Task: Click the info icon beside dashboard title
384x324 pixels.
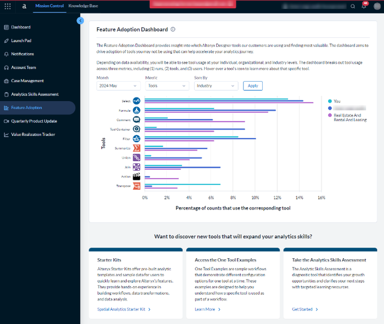Action: tap(173, 30)
